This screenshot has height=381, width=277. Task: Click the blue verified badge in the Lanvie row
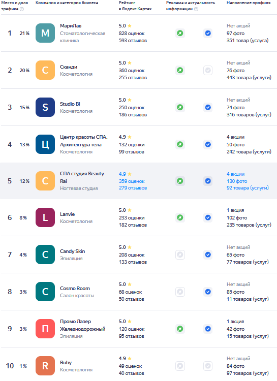(x=208, y=218)
